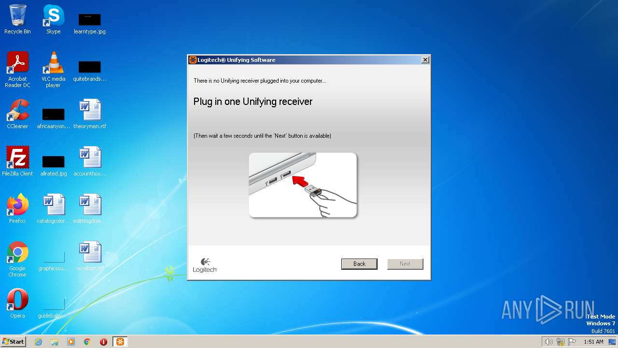The width and height of the screenshot is (618, 348).
Task: Select the theorymen.rtf document
Action: [90, 114]
